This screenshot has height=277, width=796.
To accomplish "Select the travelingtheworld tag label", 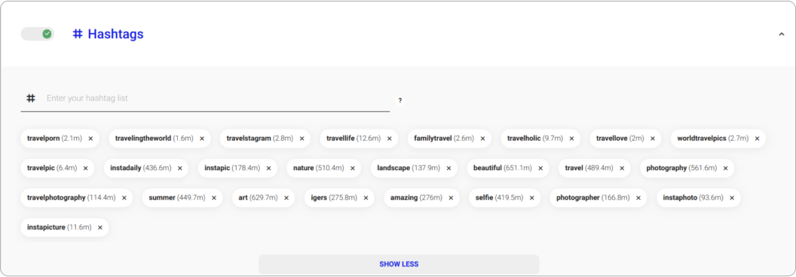I will 143,138.
